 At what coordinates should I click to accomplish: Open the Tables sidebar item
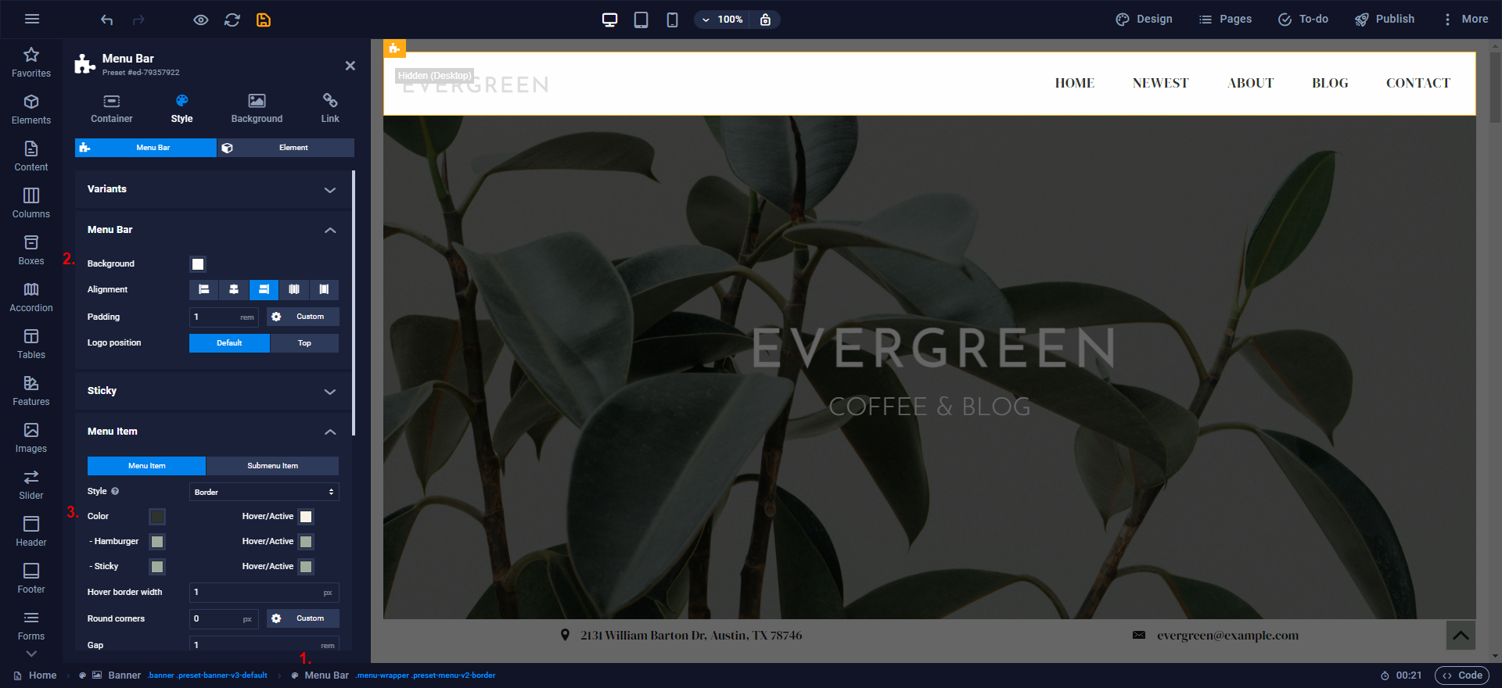pyautogui.click(x=31, y=344)
